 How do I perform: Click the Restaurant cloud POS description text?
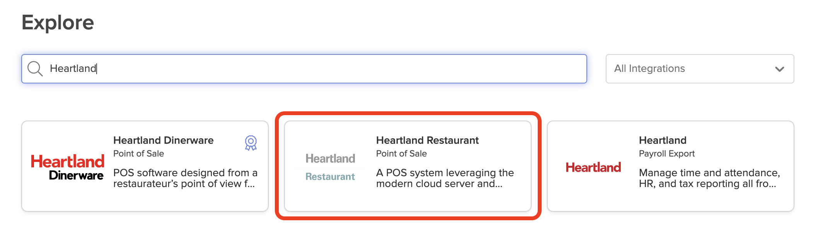[x=445, y=178]
